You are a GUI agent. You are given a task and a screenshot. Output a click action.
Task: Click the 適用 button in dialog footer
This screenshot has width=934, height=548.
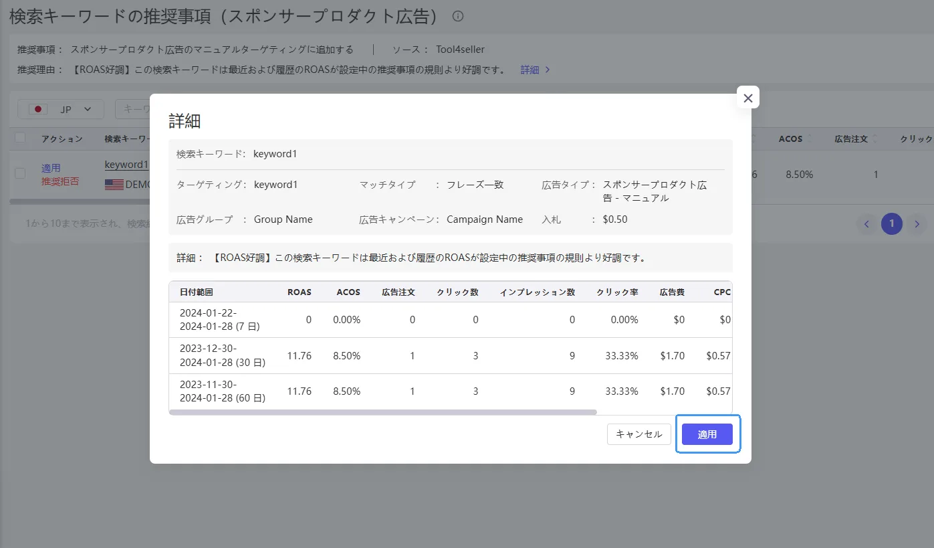tap(707, 434)
